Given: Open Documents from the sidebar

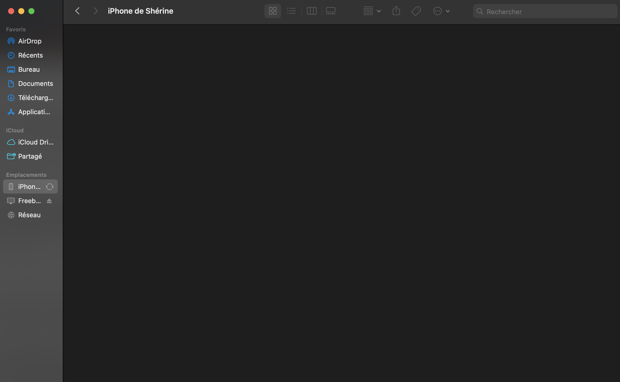Looking at the screenshot, I should click(35, 84).
